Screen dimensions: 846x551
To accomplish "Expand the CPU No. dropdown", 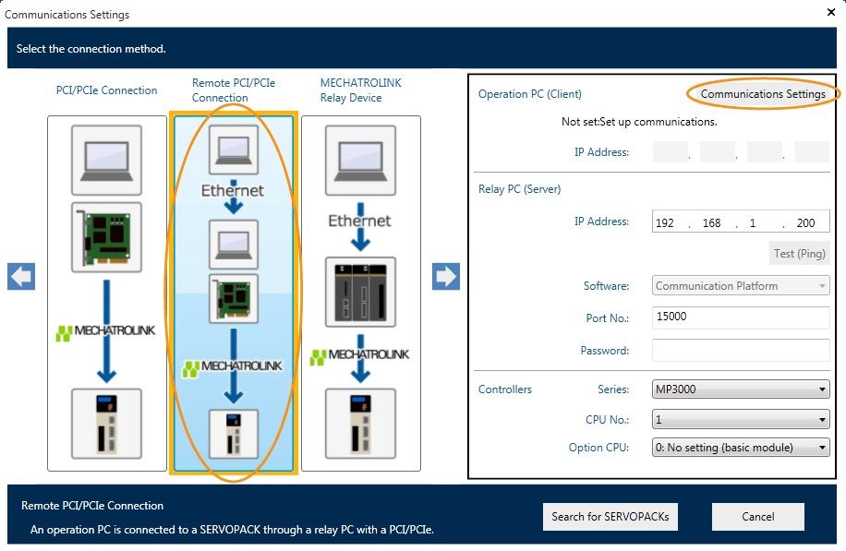I will click(x=741, y=420).
